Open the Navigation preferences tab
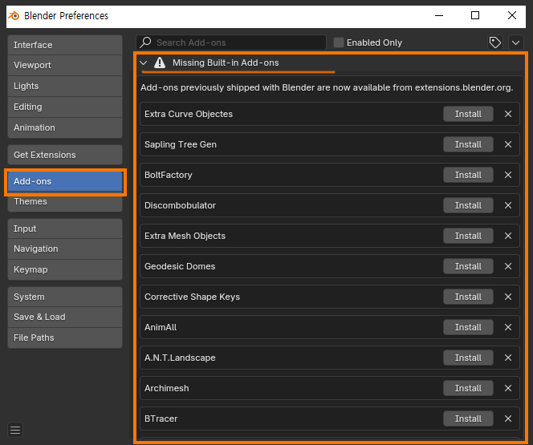533x445 pixels. point(65,249)
